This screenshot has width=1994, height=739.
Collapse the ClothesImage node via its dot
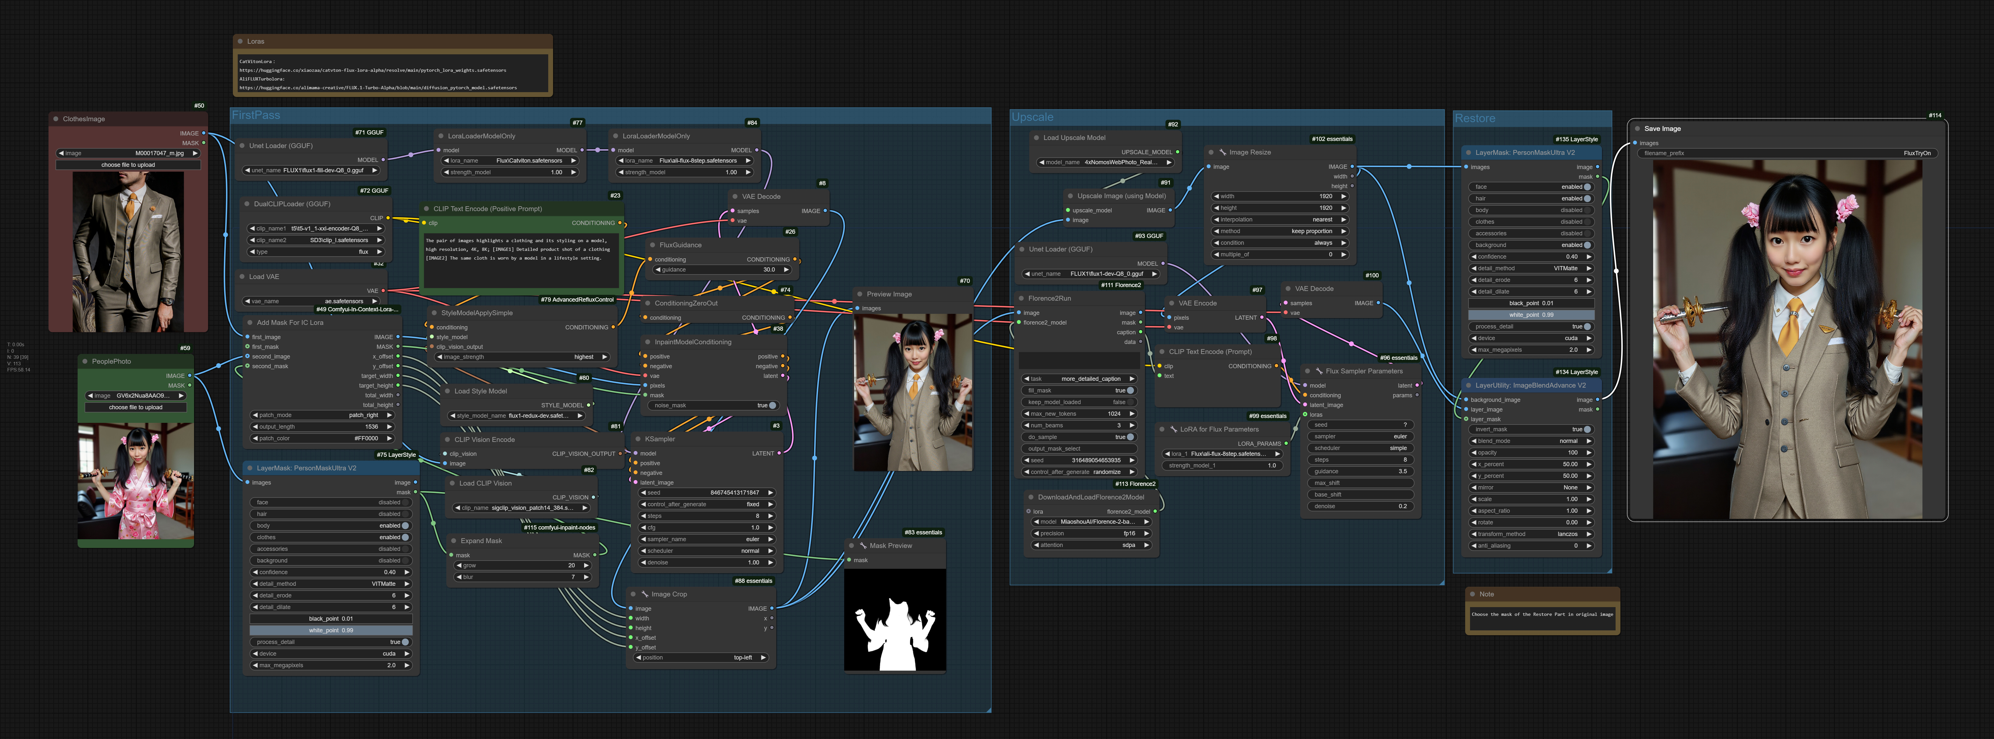pyautogui.click(x=56, y=119)
